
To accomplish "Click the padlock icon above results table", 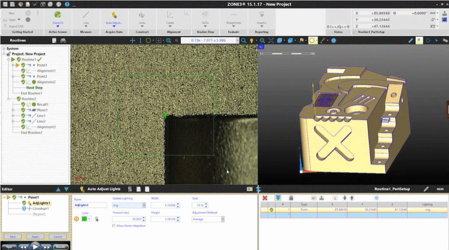I will coord(291,198).
